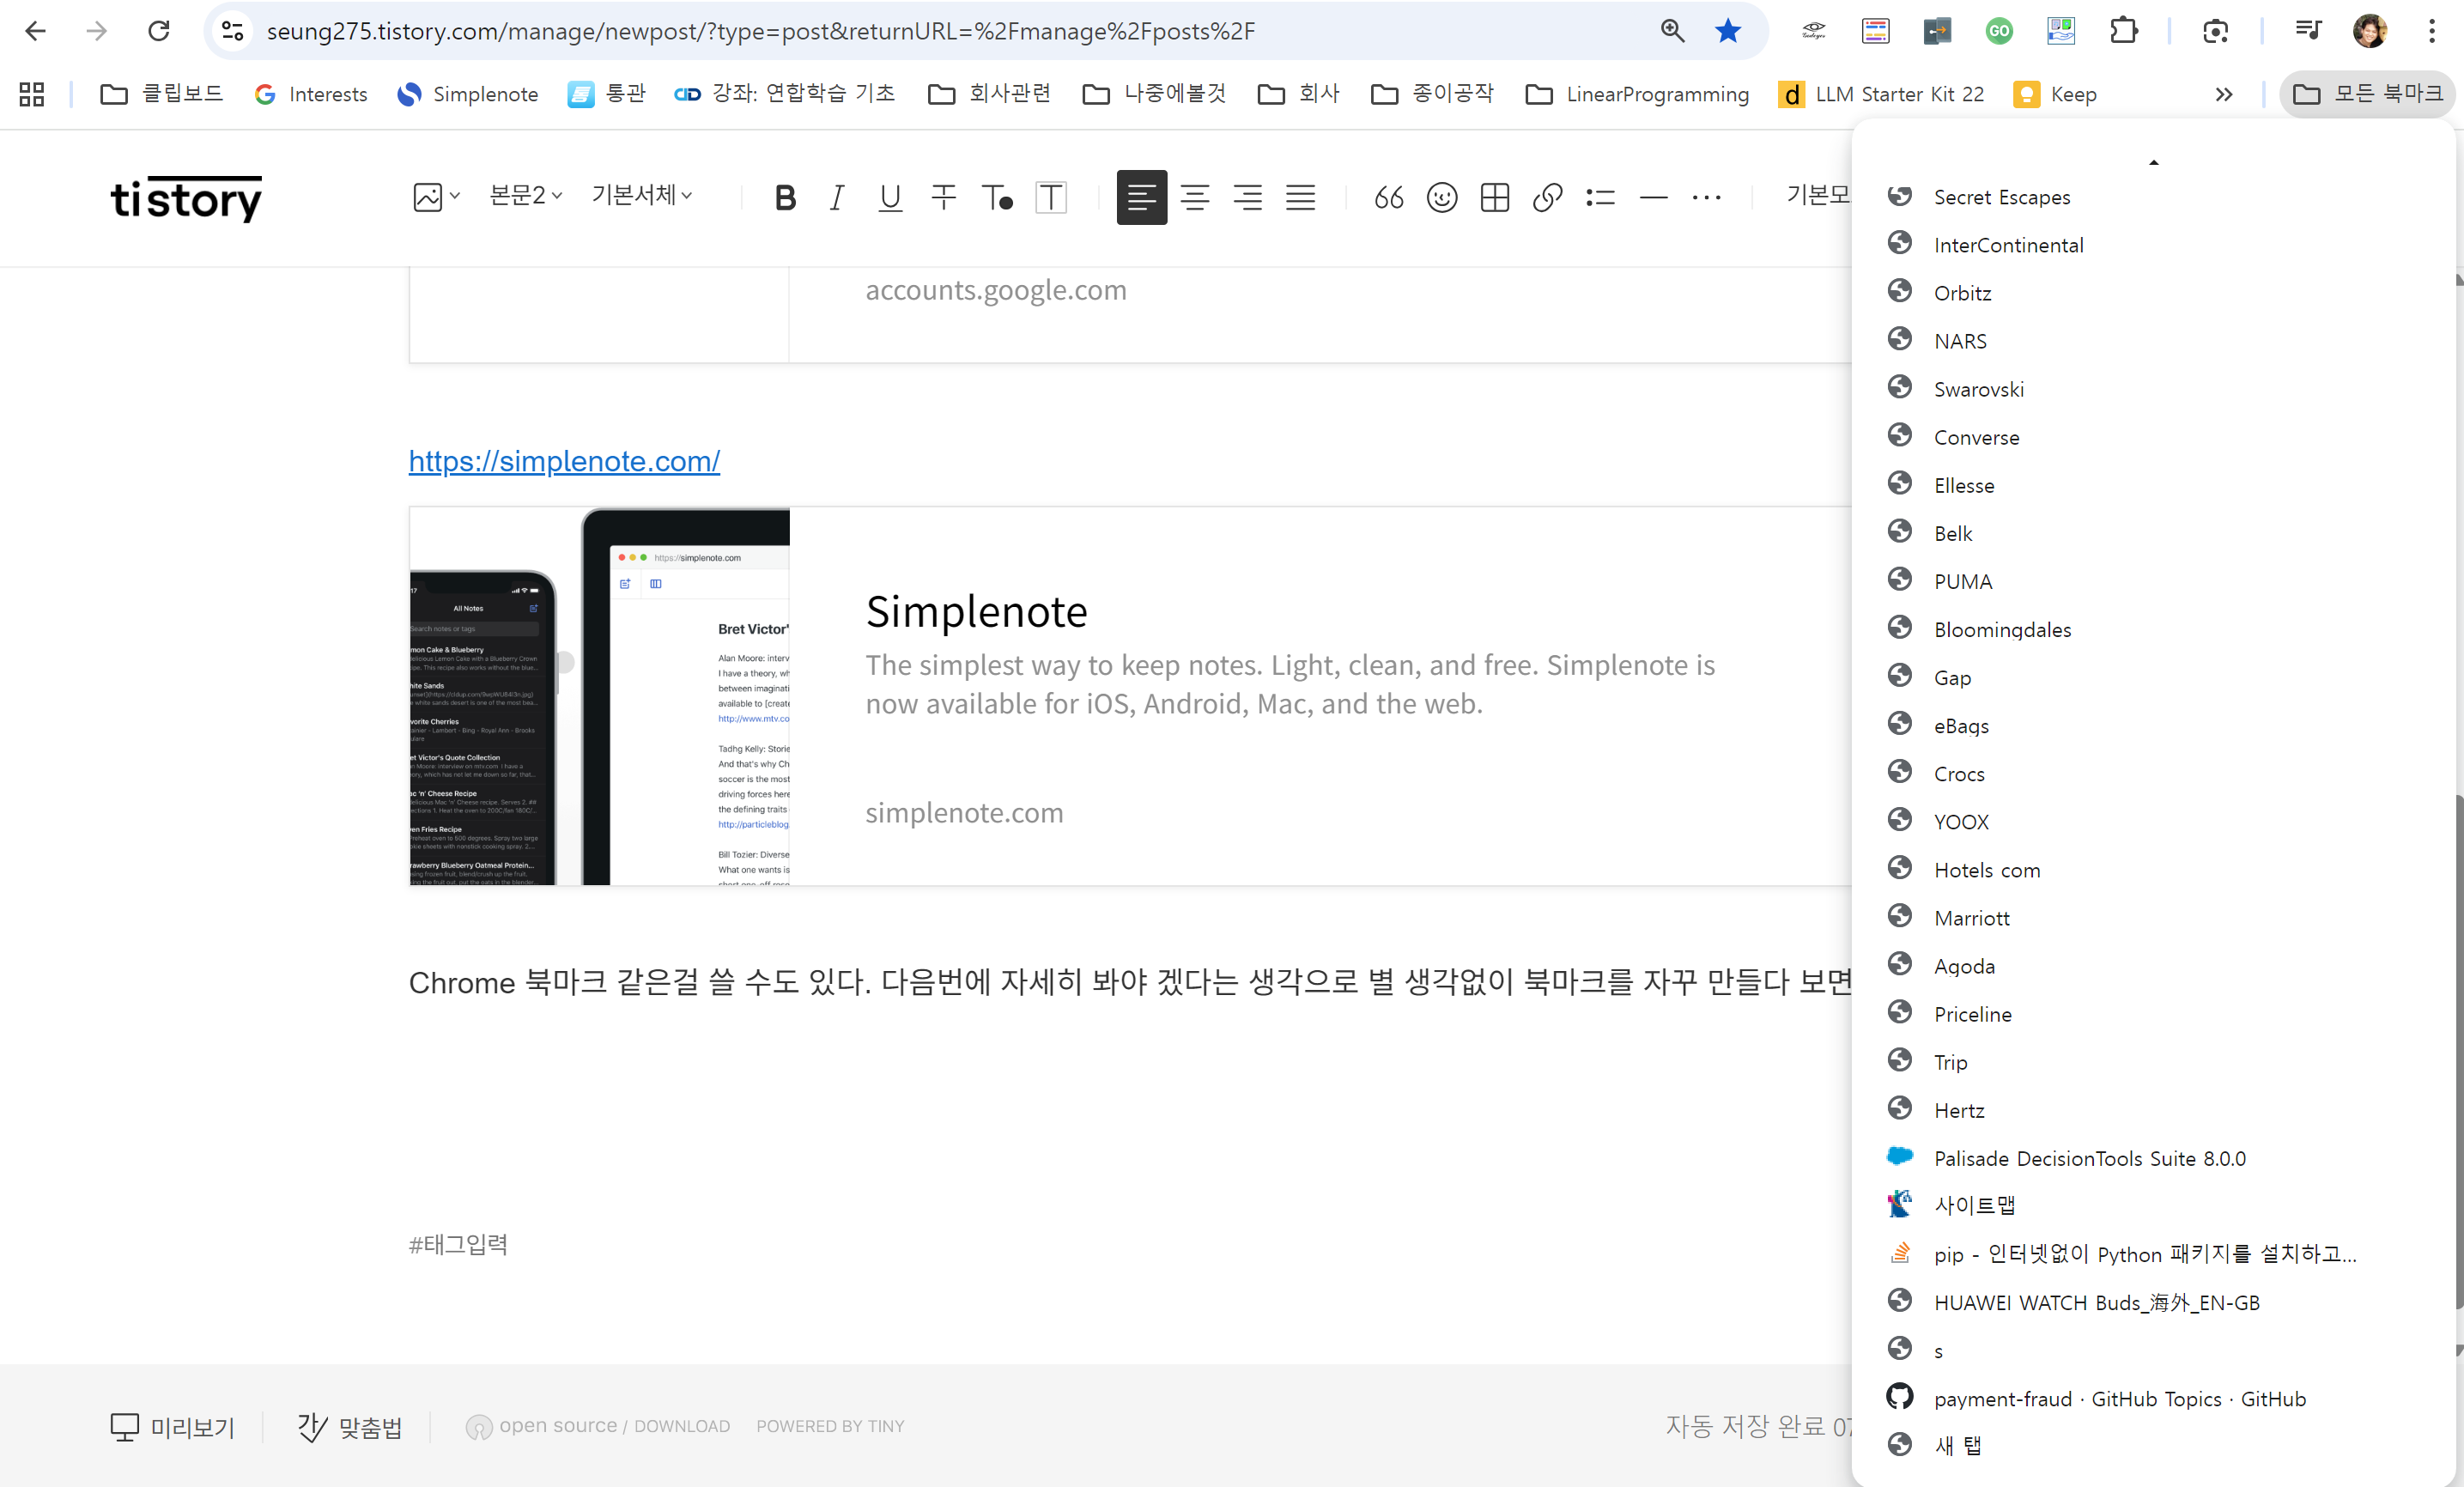The height and width of the screenshot is (1487, 2464).
Task: Insert a table
Action: [1494, 197]
